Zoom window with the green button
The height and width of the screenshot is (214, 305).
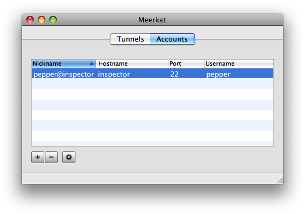(53, 20)
